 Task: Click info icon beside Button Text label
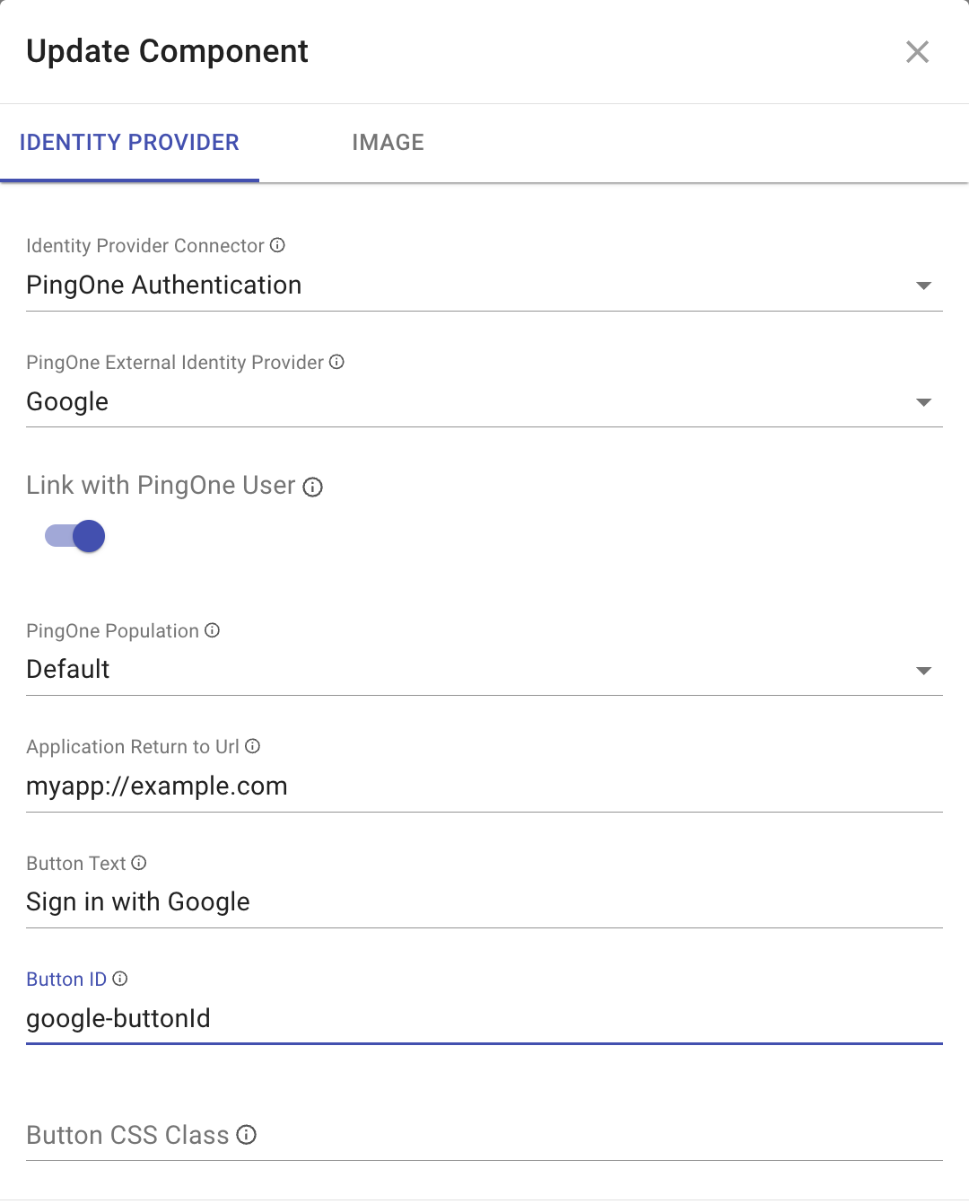click(139, 863)
